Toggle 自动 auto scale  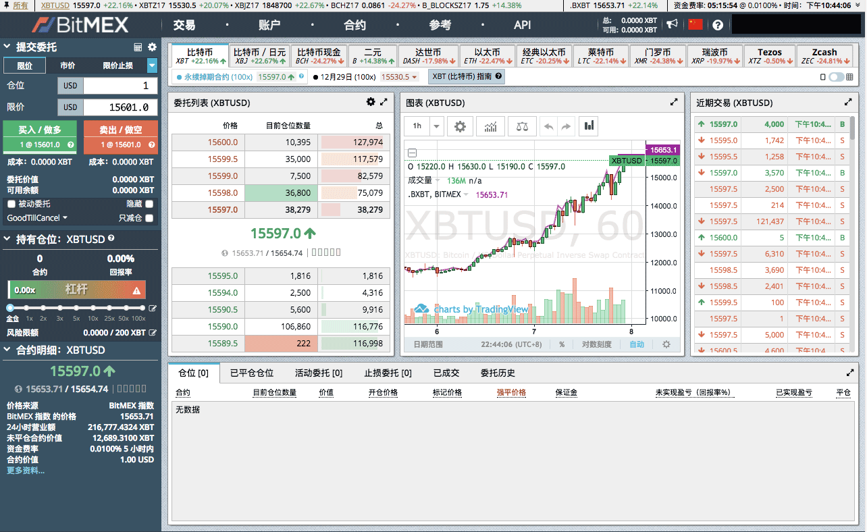(637, 344)
